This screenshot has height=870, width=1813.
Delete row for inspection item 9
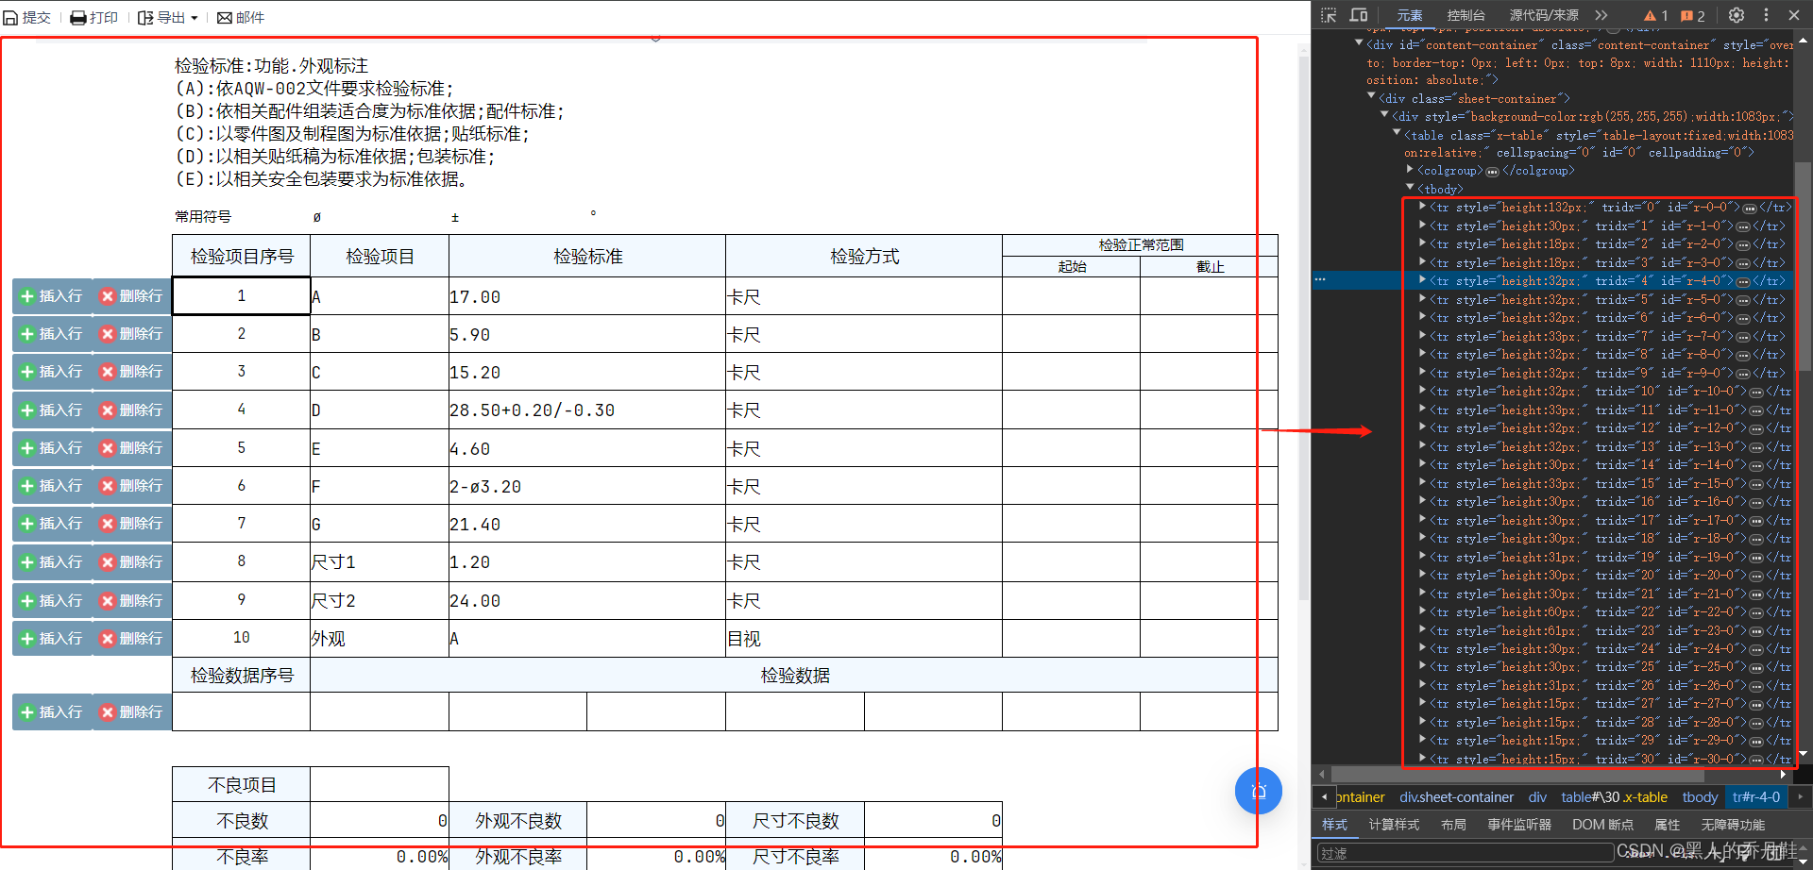click(132, 601)
